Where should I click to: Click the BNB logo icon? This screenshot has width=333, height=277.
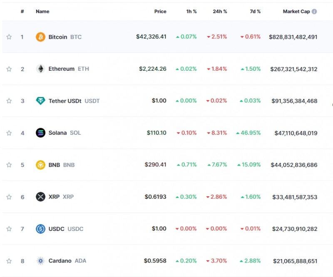(40, 165)
